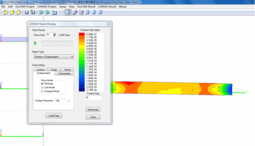The height and width of the screenshot is (146, 255).
Task: Click the Show Step spinner arrows
Action: pyautogui.click(x=55, y=35)
